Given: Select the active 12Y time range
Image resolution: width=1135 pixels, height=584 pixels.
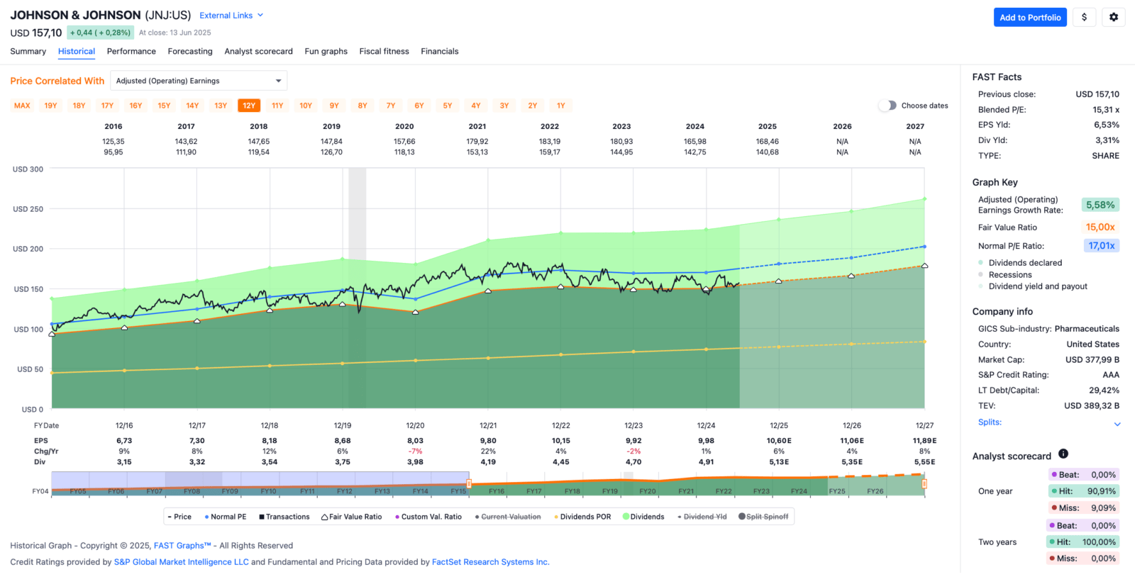Looking at the screenshot, I should coord(249,106).
